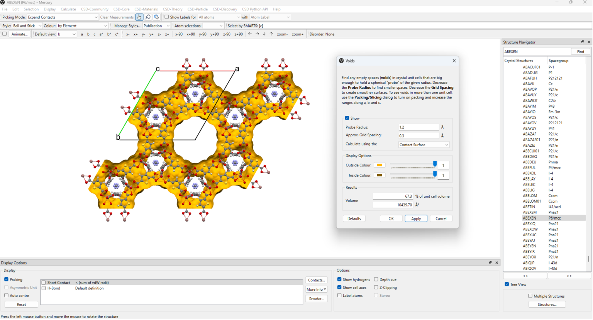The height and width of the screenshot is (320, 593).
Task: Select the hand picking tool in the toolbar
Action: coord(139,17)
